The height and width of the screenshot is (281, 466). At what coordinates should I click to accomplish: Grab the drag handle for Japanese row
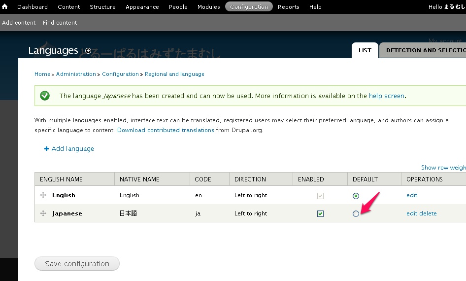click(43, 213)
